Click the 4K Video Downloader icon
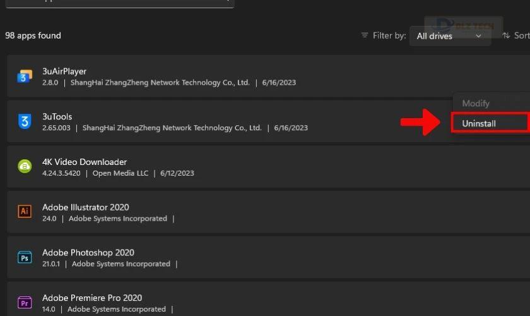The image size is (530, 316). [x=25, y=166]
